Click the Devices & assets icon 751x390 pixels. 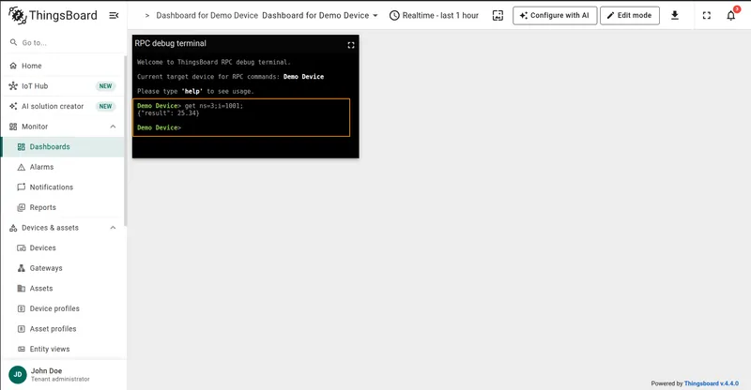coord(13,228)
